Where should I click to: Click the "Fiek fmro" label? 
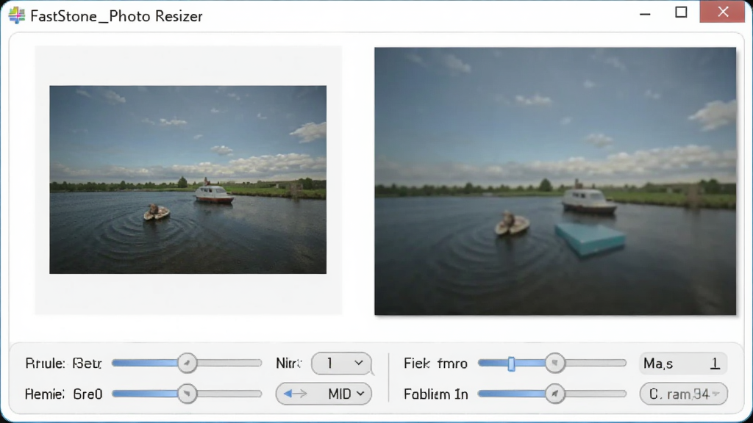click(x=435, y=364)
